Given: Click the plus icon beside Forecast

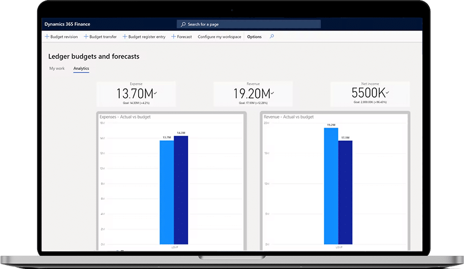Looking at the screenshot, I should tap(174, 36).
